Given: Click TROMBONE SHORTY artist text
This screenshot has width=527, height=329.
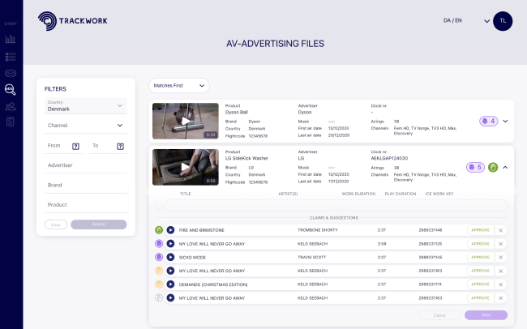Looking at the screenshot, I should coord(318,230).
